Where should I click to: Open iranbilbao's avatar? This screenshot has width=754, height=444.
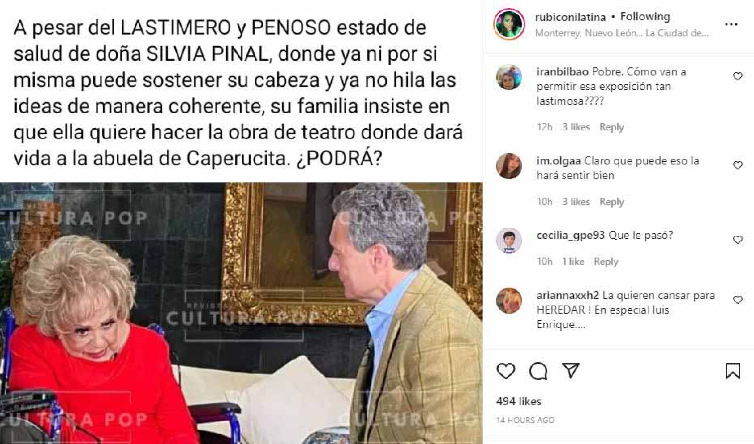pos(509,77)
